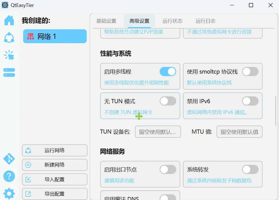Screen dimensions: 279x200
Task: Click the red network icon in 网络 1
Action: coord(30,37)
